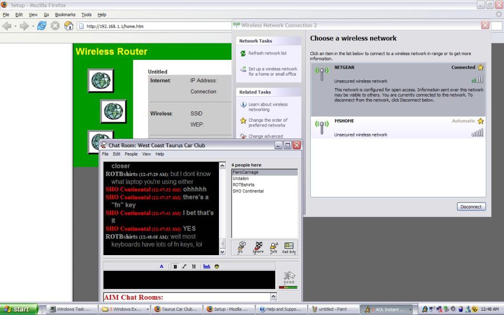504x315 pixels.
Task: Click the Windows Start button
Action: point(19,309)
